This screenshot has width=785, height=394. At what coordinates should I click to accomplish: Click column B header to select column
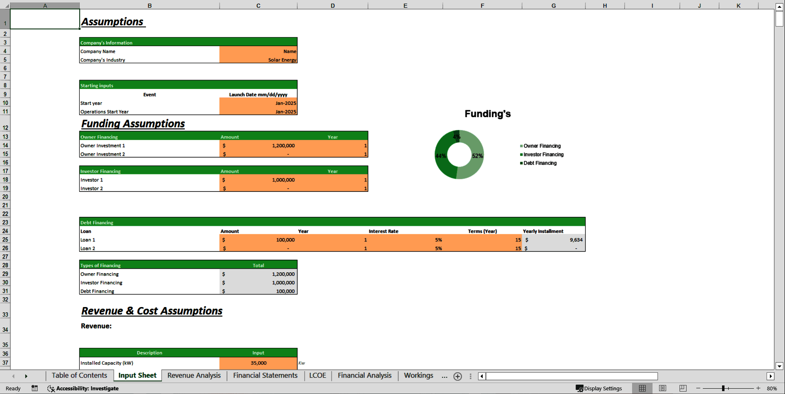[150, 6]
